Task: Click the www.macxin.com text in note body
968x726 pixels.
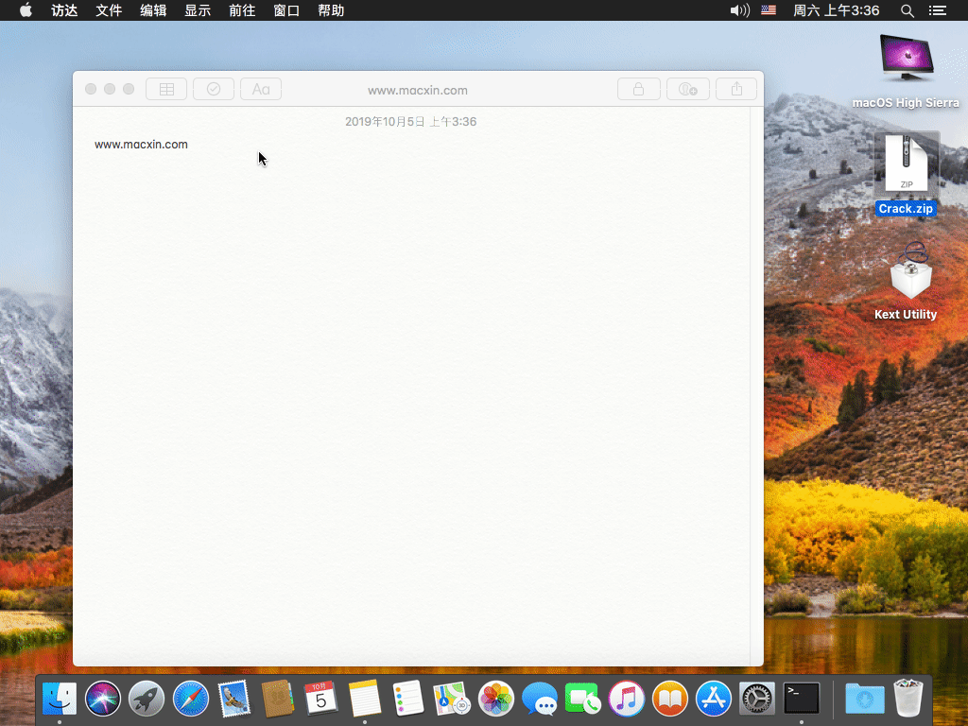Action: [x=141, y=145]
